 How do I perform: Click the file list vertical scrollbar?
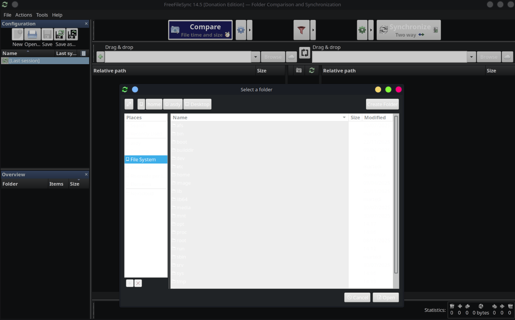[396, 195]
